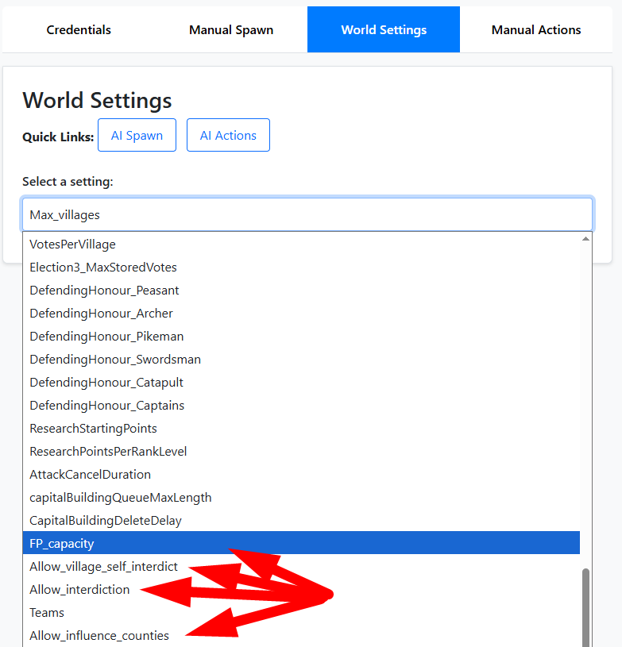Open the Credentials tab
Viewport: 622px width, 647px height.
pos(79,30)
